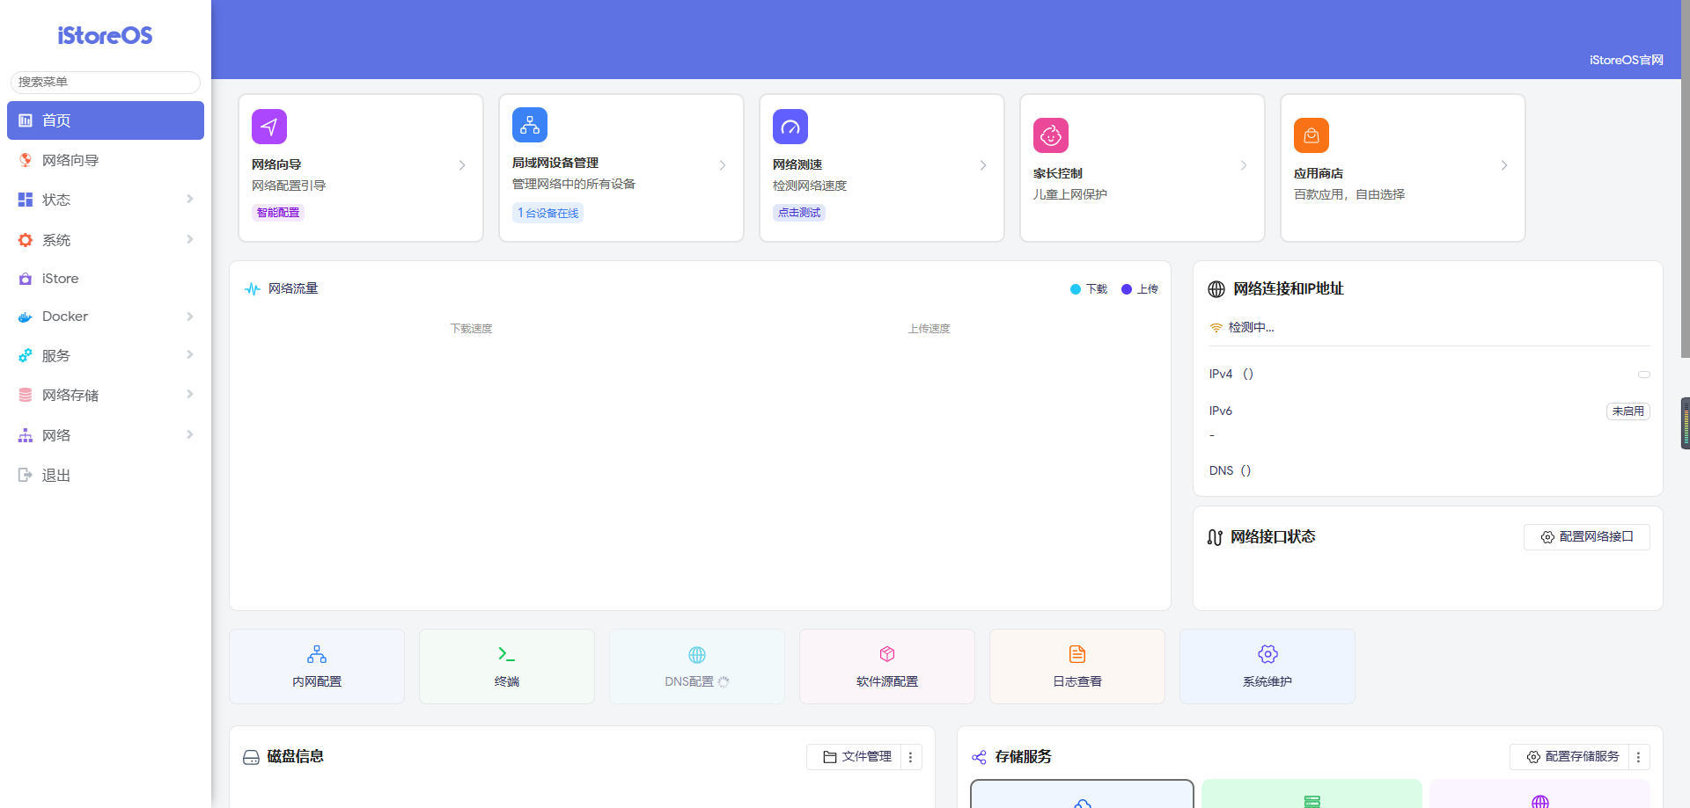The width and height of the screenshot is (1690, 808).
Task: Open the pink Parental Control icon
Action: coord(1051,135)
